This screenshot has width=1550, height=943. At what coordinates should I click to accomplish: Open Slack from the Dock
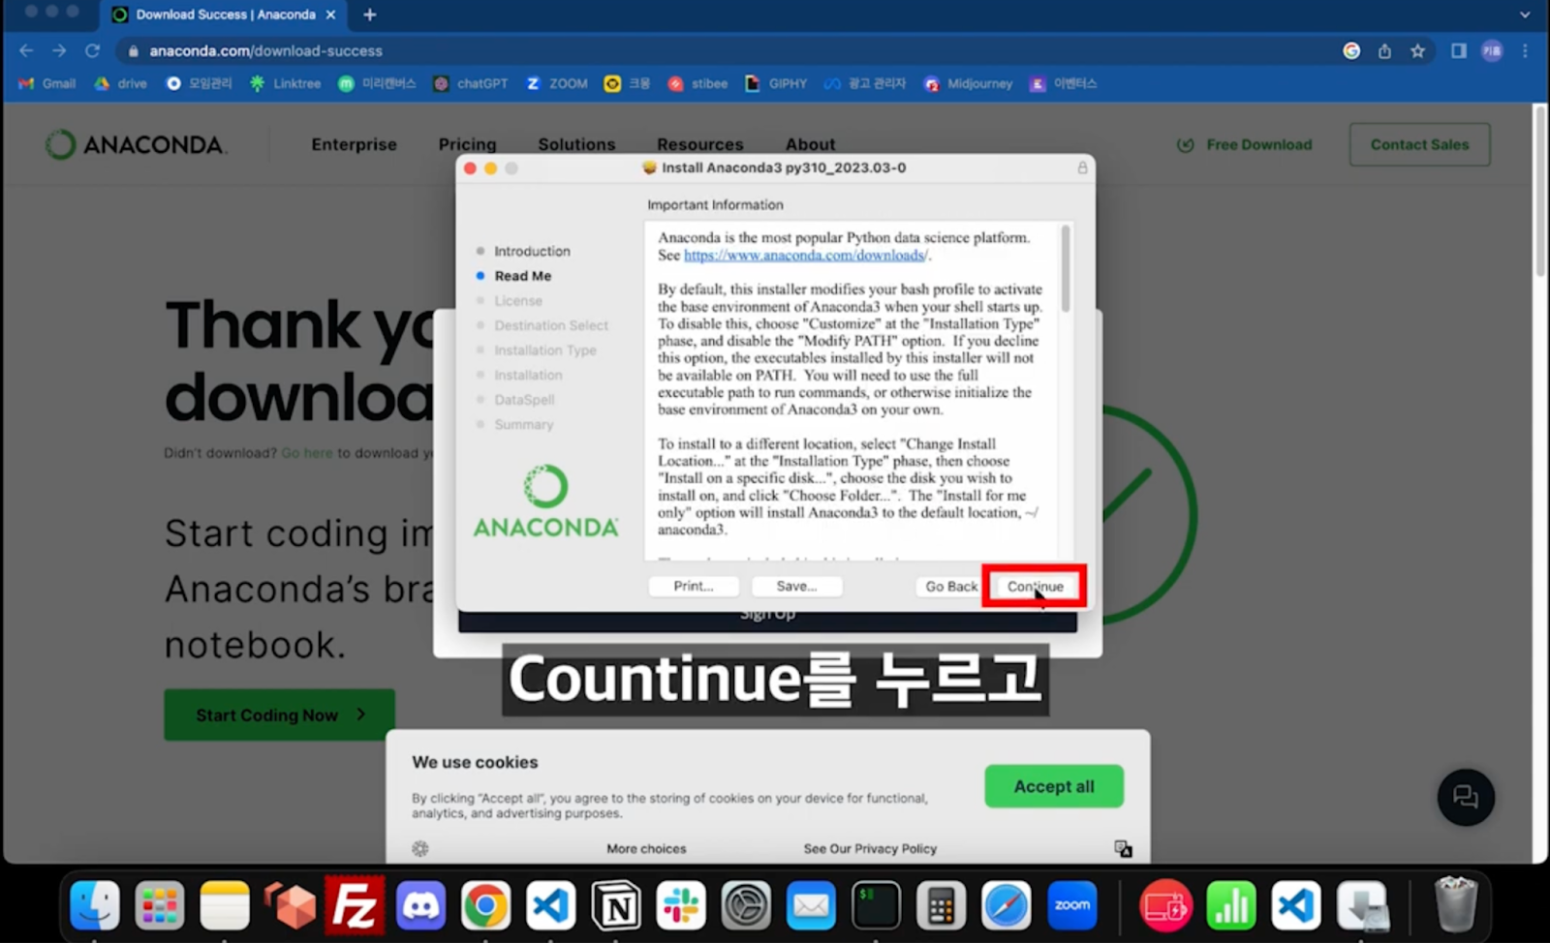click(x=680, y=906)
